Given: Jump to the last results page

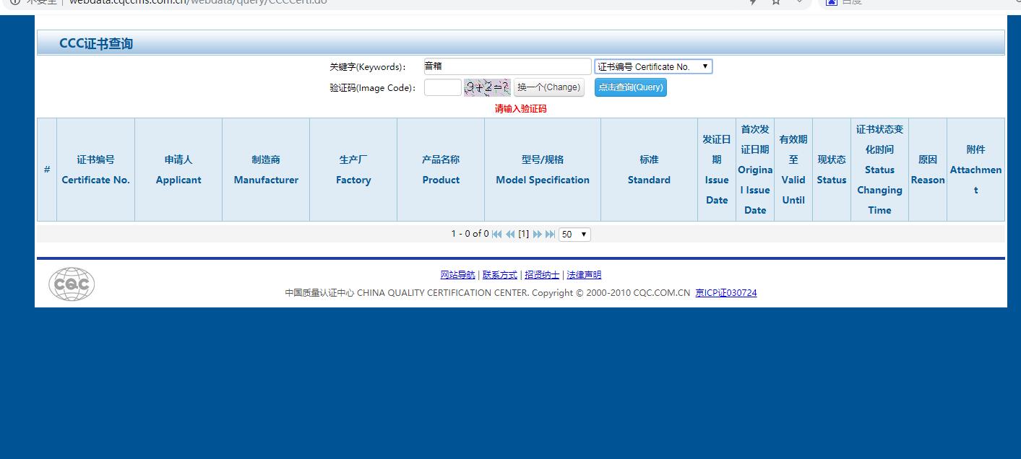Looking at the screenshot, I should (550, 234).
